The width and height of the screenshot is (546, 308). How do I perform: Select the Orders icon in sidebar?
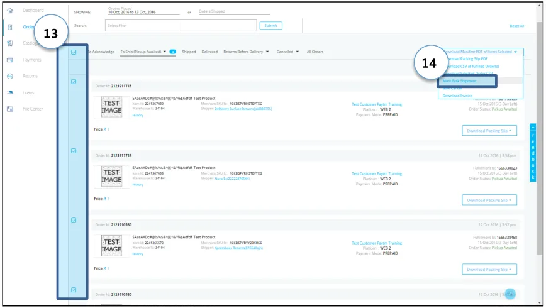coord(10,27)
